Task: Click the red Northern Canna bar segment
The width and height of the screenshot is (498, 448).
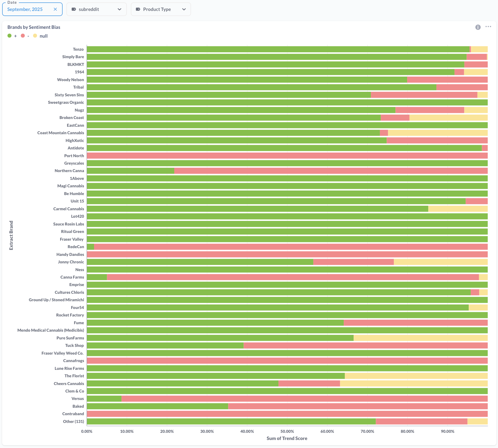Action: coord(330,171)
